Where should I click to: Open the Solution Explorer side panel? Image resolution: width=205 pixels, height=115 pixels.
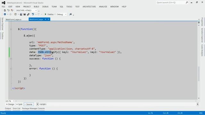point(202,35)
